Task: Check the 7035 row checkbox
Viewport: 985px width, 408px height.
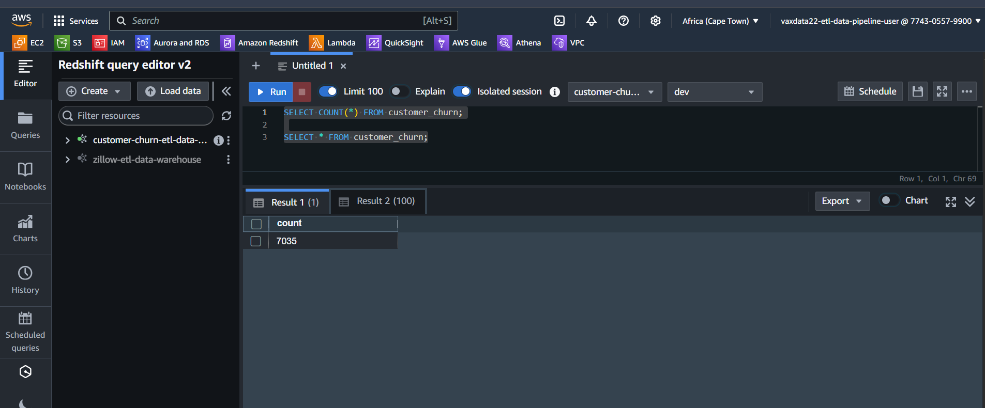Action: pos(256,241)
